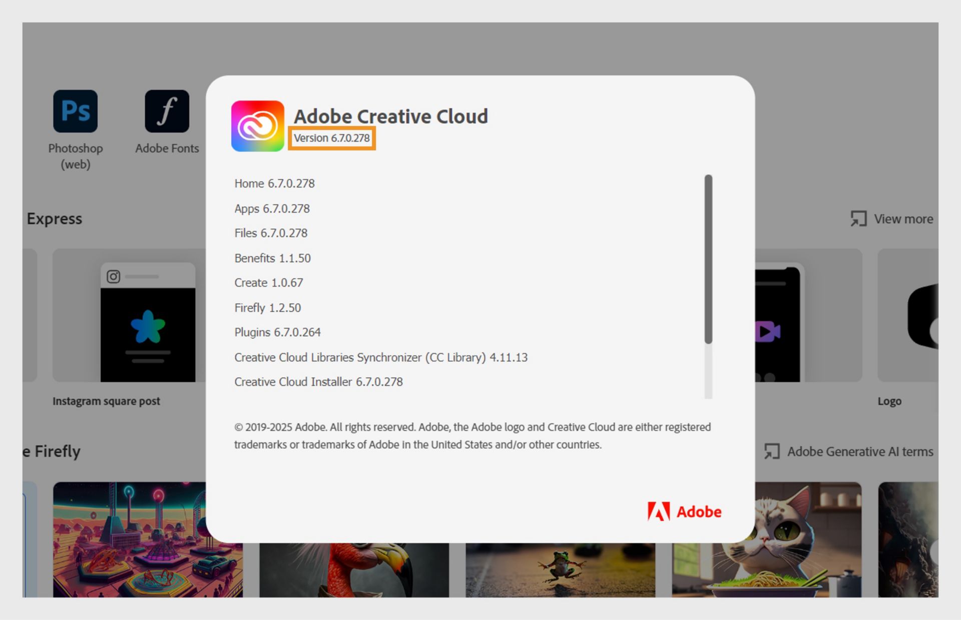Click the external-link icon beside View more

(858, 218)
